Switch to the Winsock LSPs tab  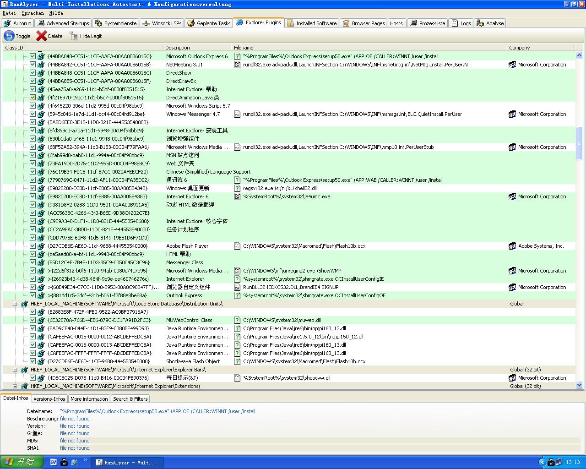(x=162, y=23)
